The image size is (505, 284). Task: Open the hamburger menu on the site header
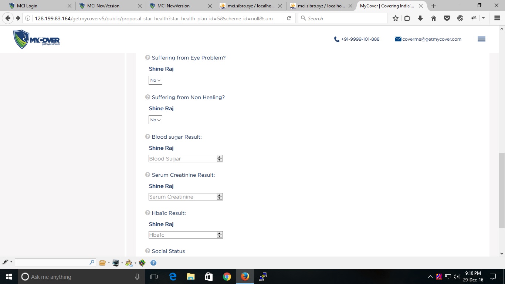[x=481, y=39]
